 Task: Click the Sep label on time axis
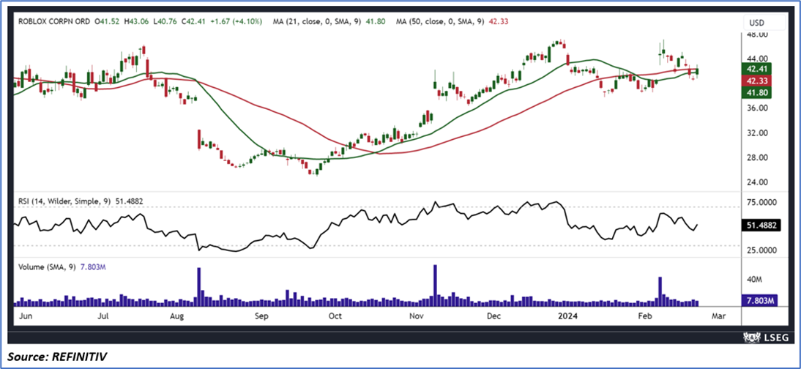(261, 316)
